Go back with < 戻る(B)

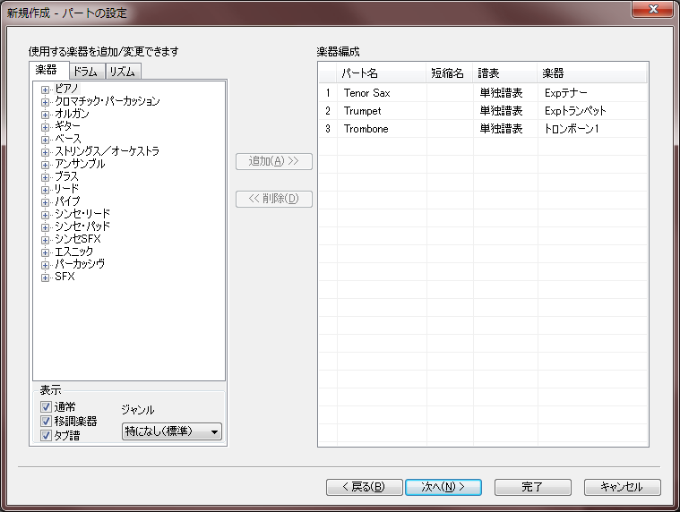[x=365, y=487]
